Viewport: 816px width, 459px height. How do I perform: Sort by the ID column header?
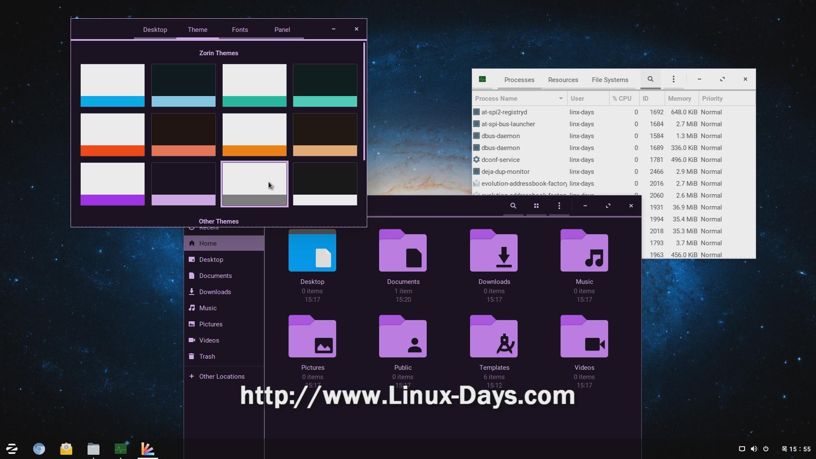click(x=652, y=98)
